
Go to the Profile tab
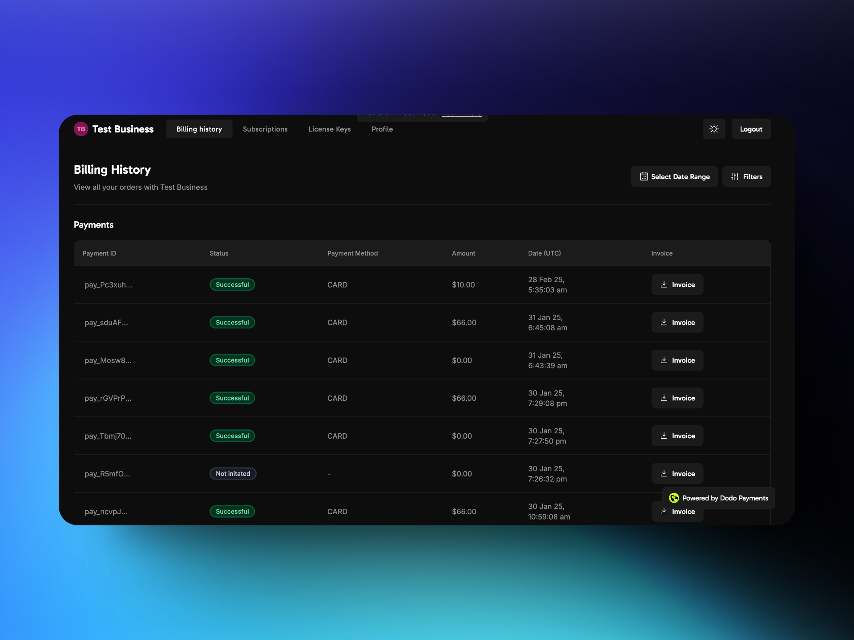(382, 129)
